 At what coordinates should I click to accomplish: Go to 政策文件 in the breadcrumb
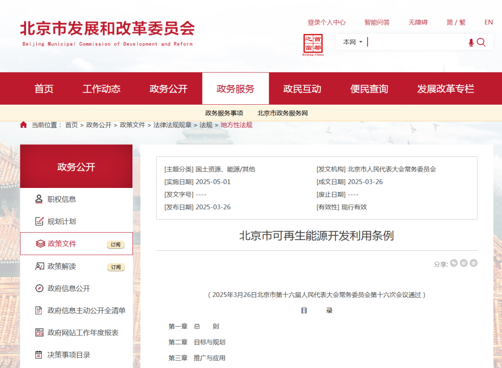coord(132,125)
